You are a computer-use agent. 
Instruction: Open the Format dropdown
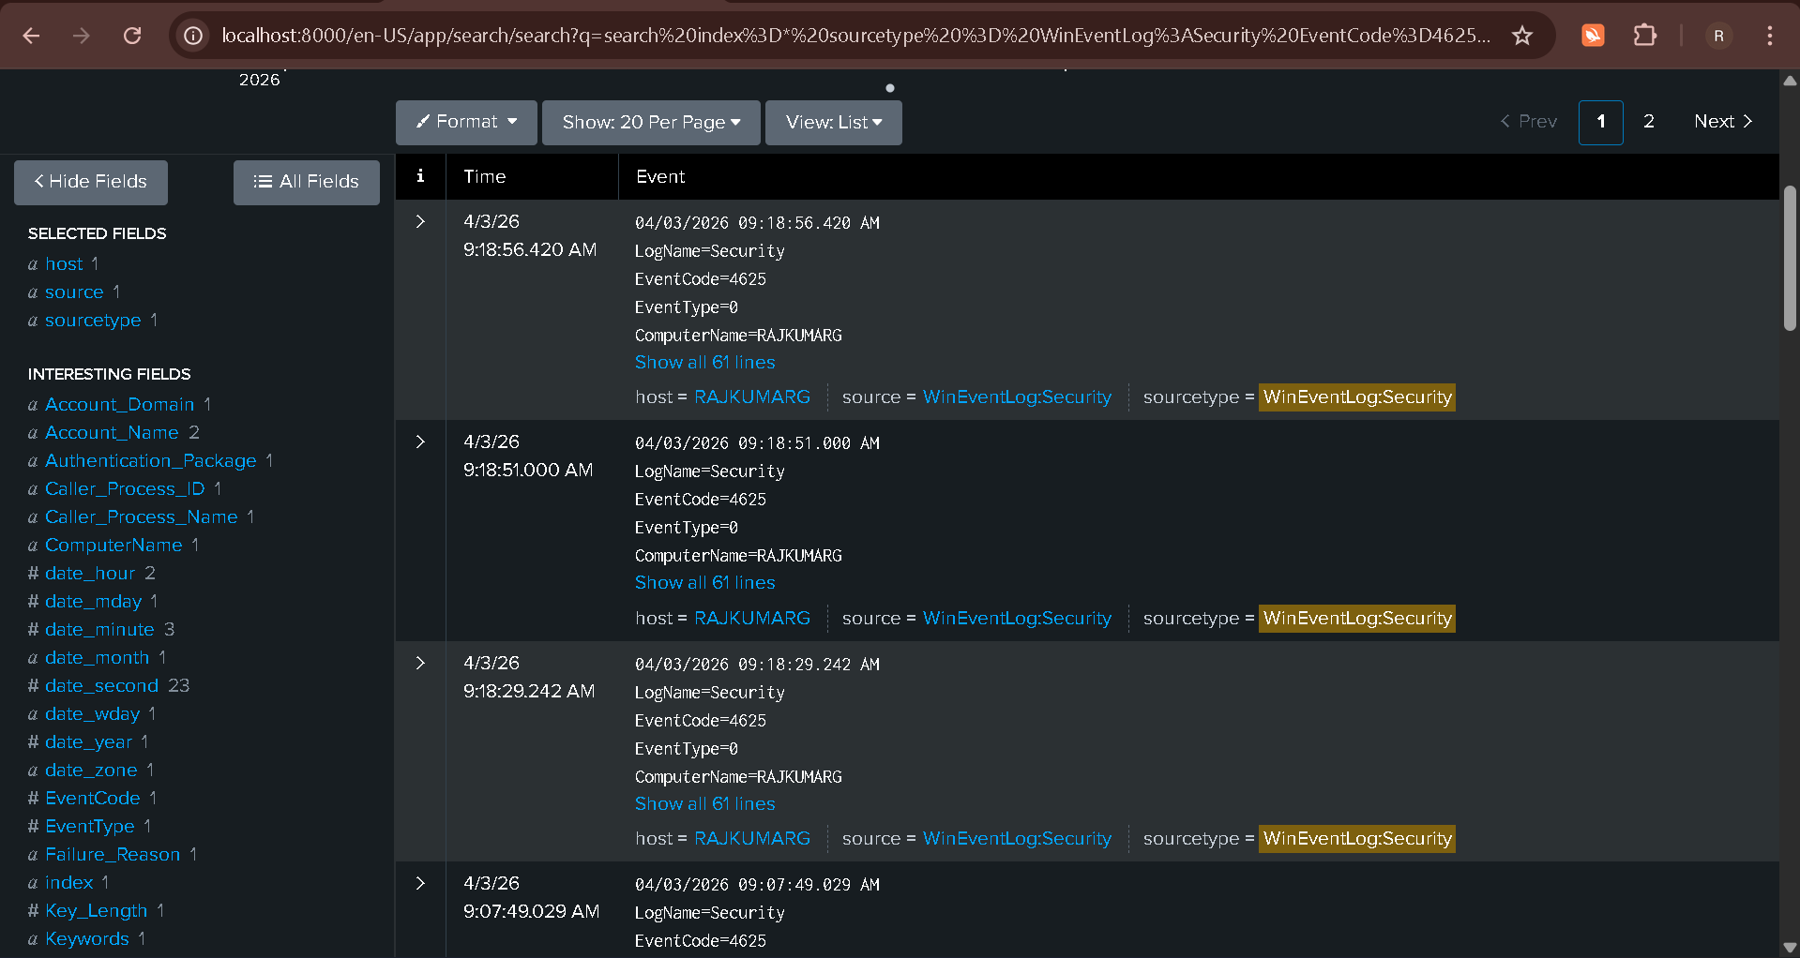[466, 122]
